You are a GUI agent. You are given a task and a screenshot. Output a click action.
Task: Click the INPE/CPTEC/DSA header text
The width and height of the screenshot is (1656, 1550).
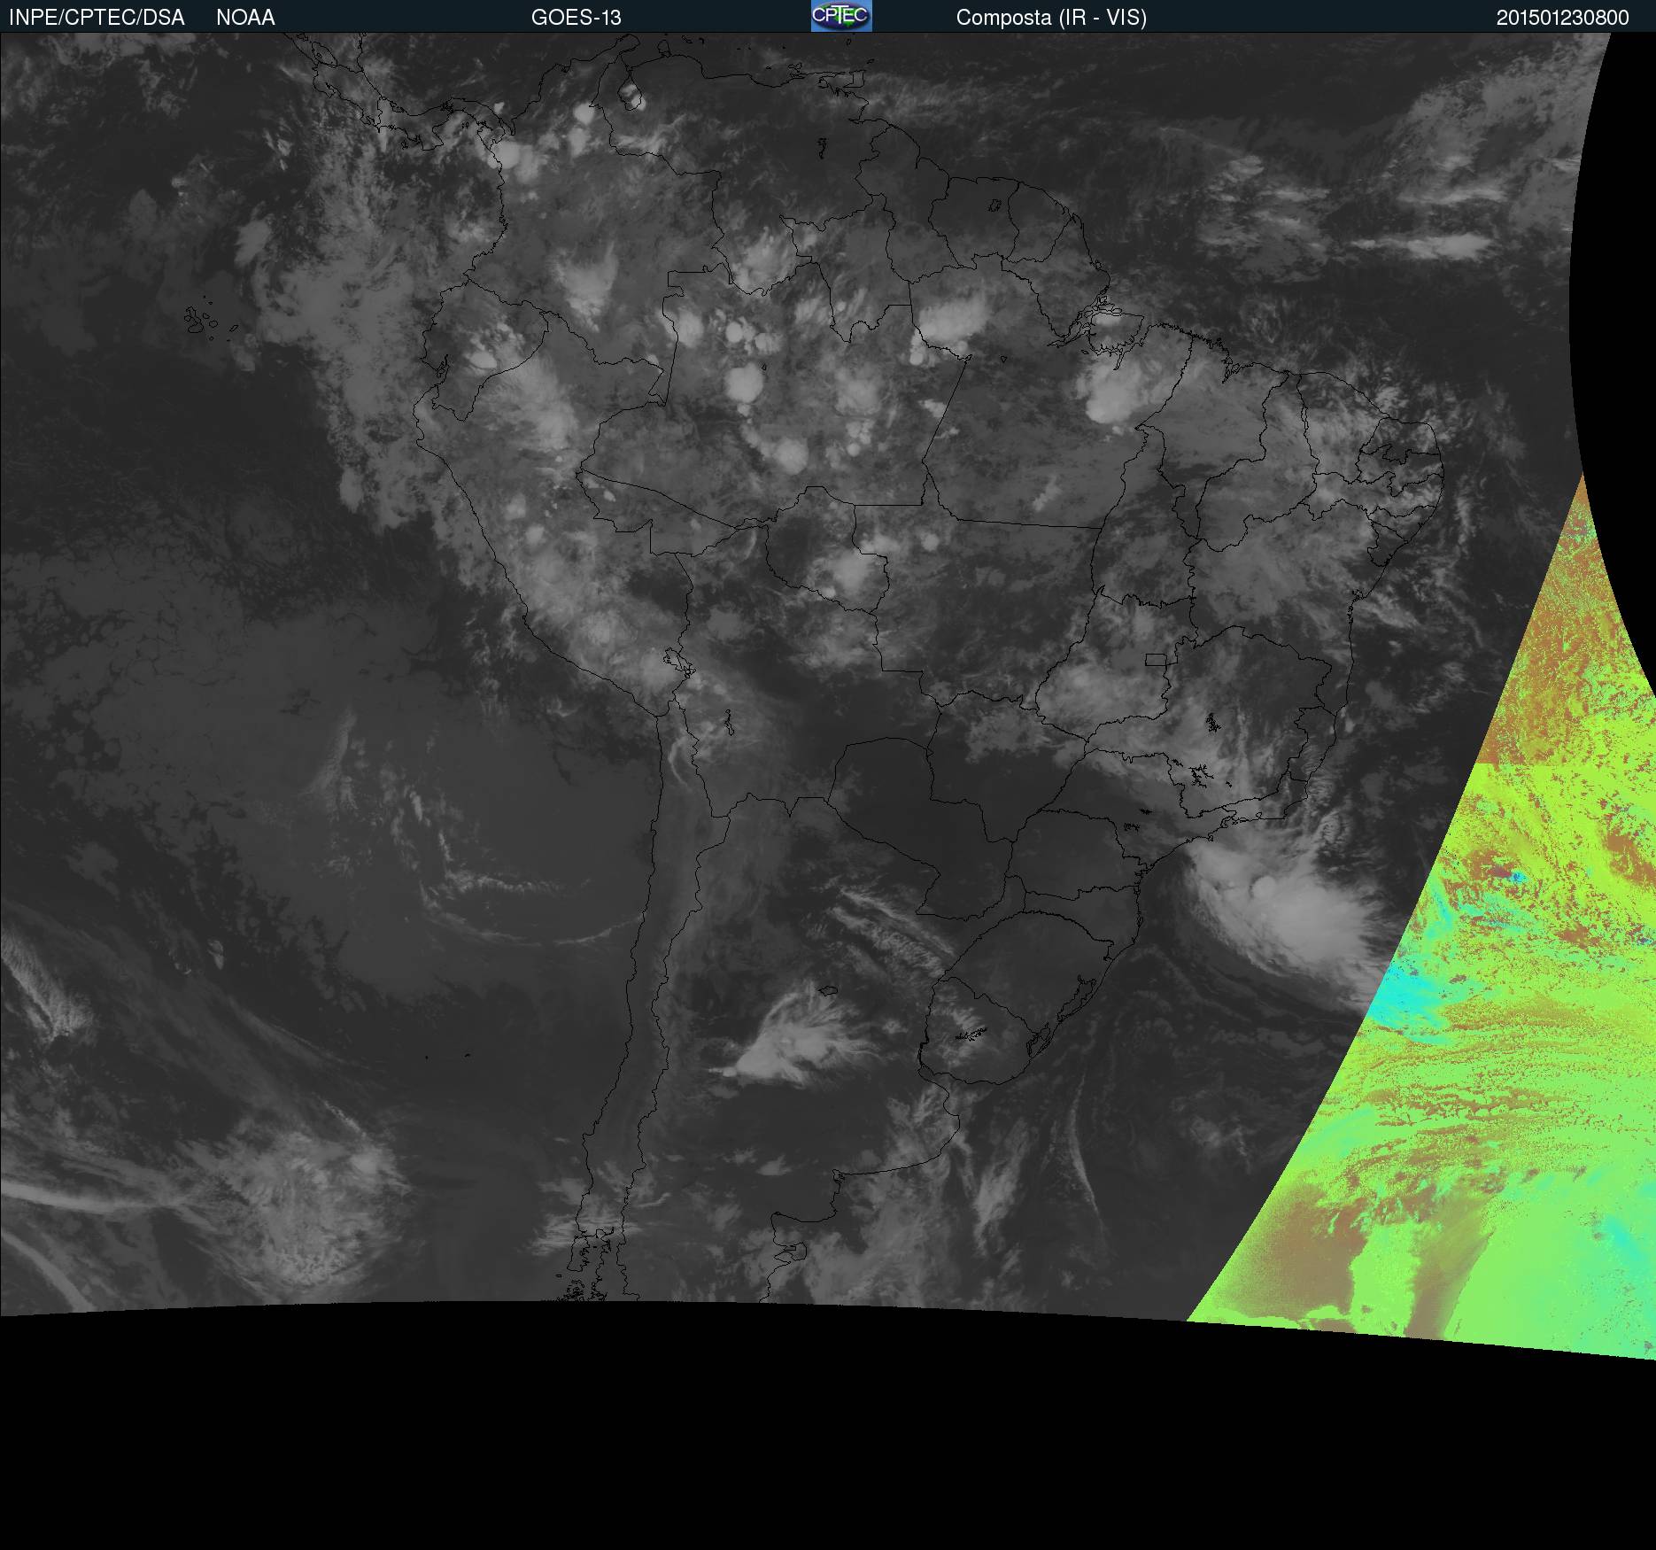point(97,18)
